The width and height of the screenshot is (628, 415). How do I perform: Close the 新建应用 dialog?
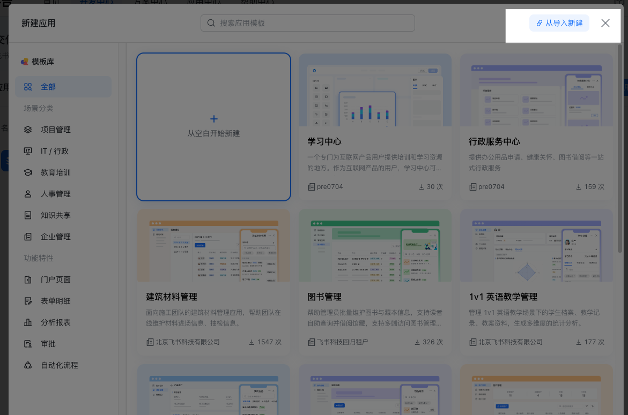tap(605, 23)
